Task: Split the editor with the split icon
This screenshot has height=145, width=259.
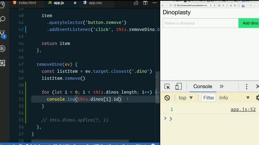Action: pyautogui.click(x=145, y=3)
